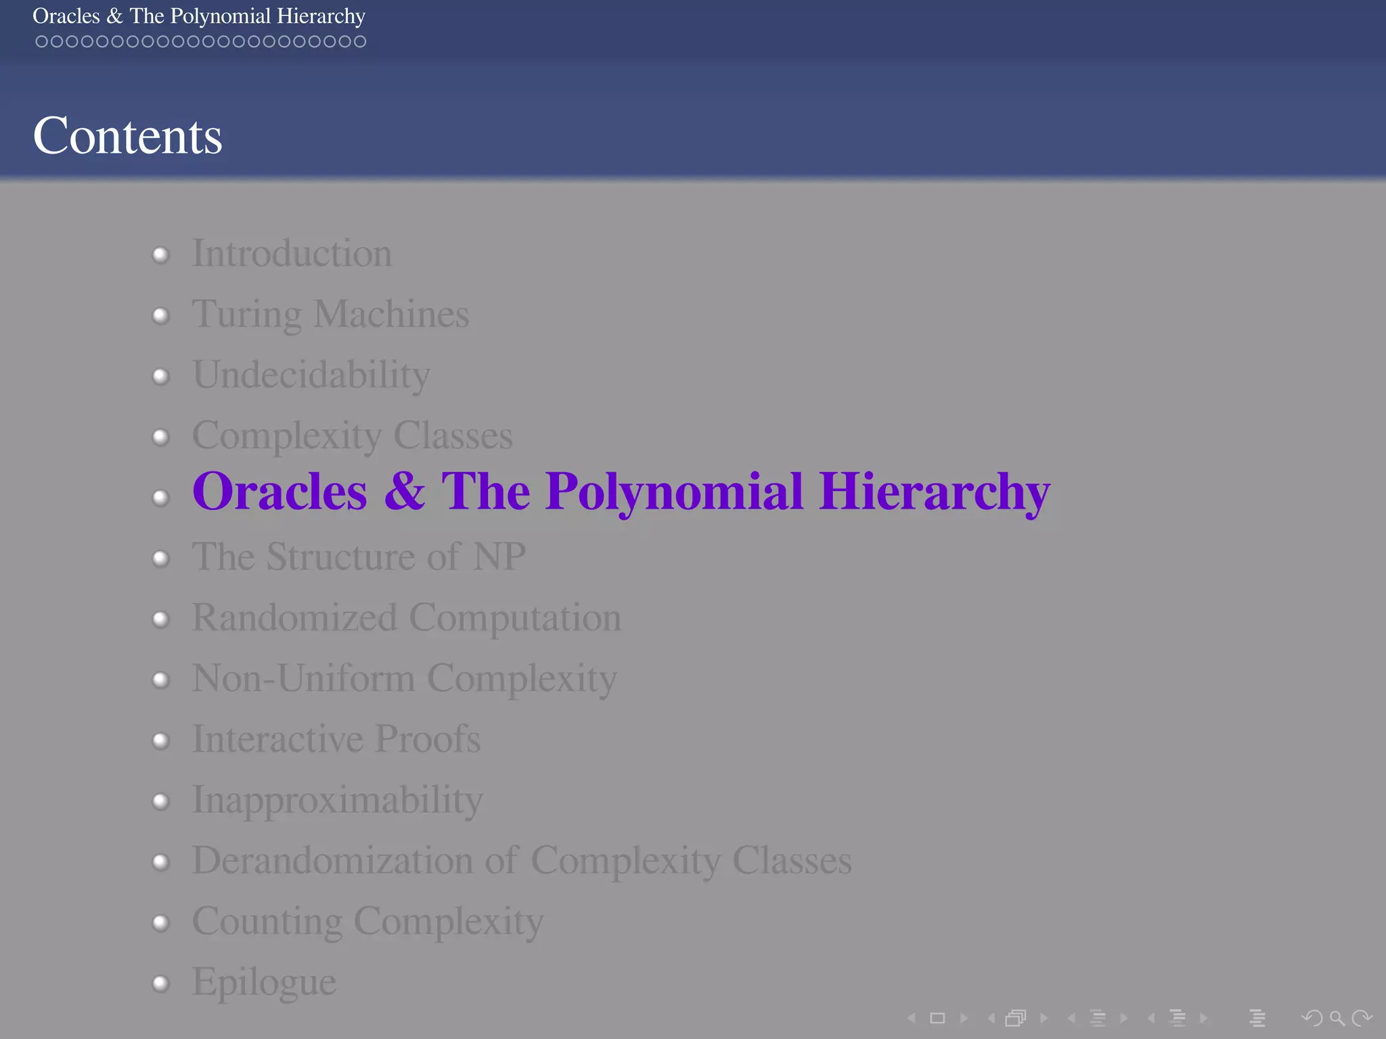This screenshot has width=1386, height=1039.
Task: Open The Structure of NP section
Action: coord(359,557)
